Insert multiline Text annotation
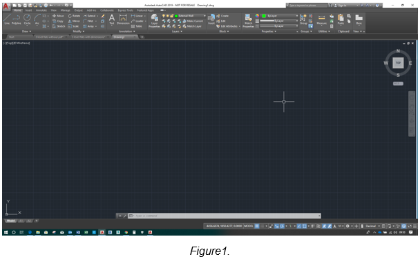This screenshot has height=259, width=420. (x=112, y=19)
